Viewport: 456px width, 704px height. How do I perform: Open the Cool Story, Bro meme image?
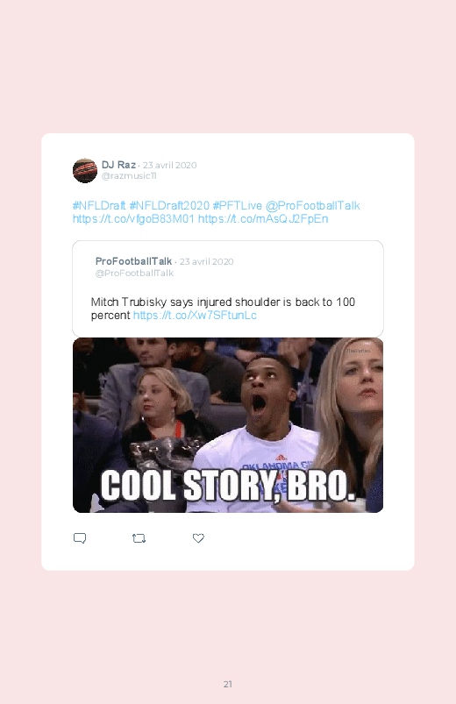[228, 425]
